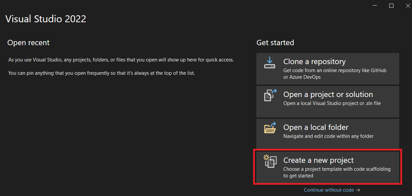Choose the Open a project or solution card
The height and width of the screenshot is (196, 412).
point(328,101)
